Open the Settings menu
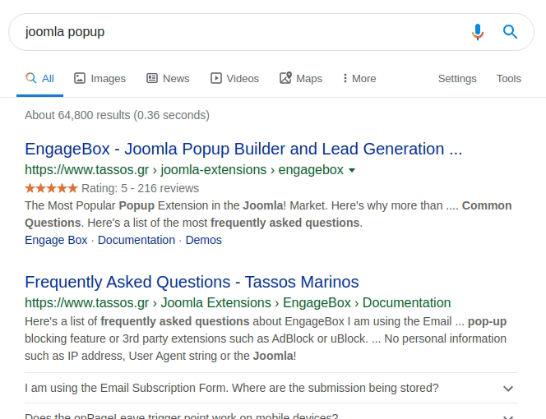Viewport: 546px width, 419px height. tap(457, 79)
